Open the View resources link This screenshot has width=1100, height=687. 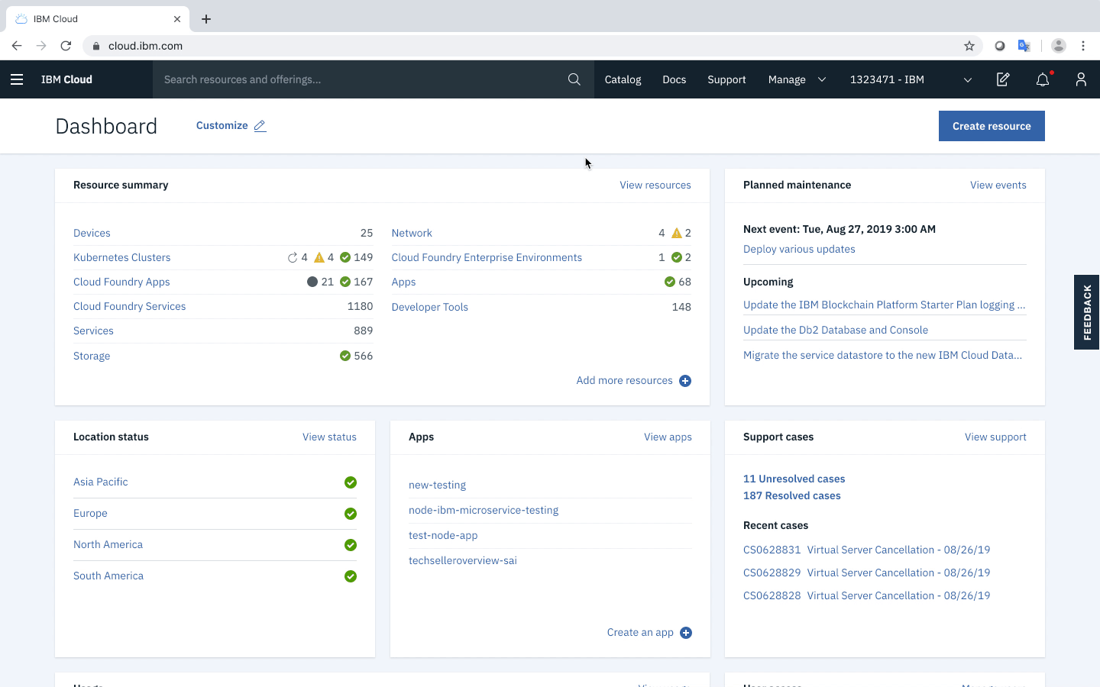(x=655, y=185)
